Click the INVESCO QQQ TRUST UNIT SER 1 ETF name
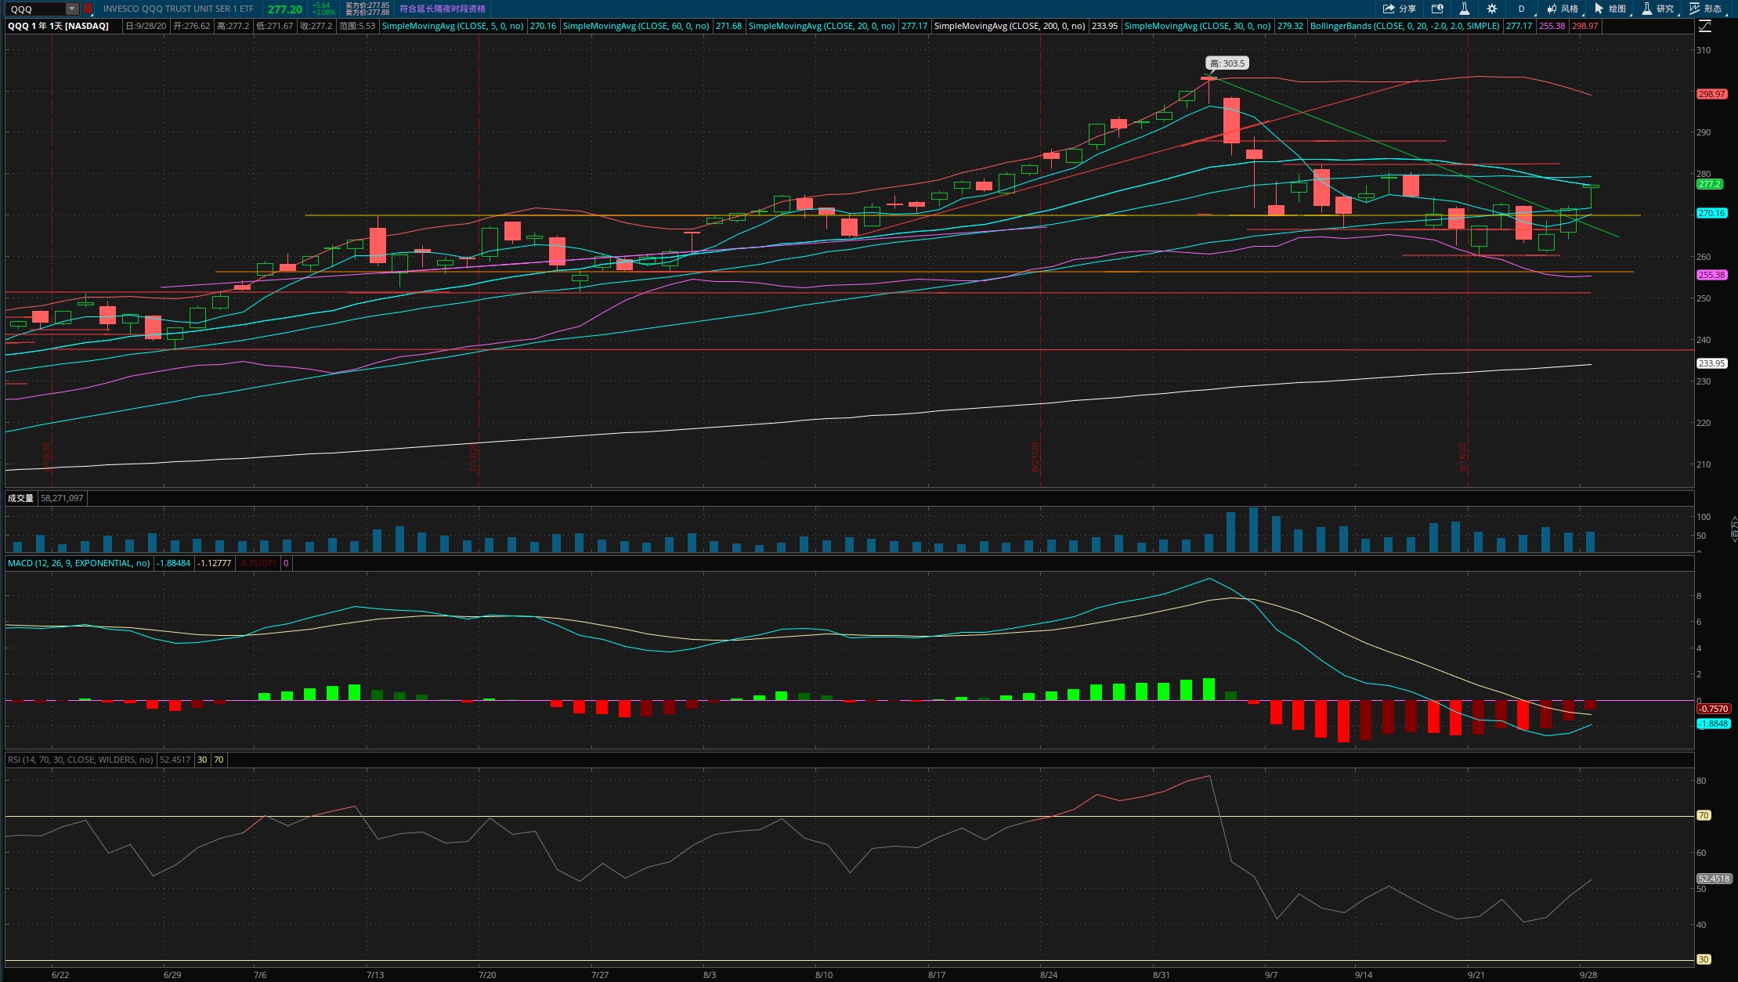Viewport: 1738px width, 982px height. pos(179,9)
